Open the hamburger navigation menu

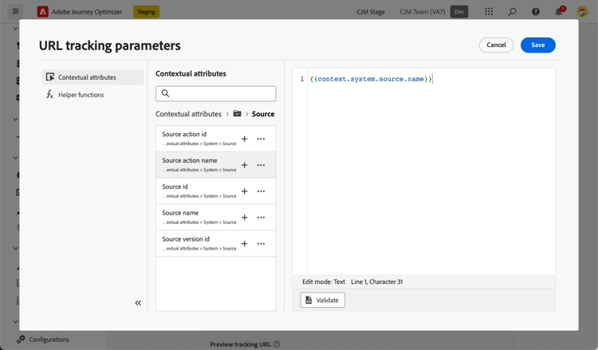coord(15,12)
